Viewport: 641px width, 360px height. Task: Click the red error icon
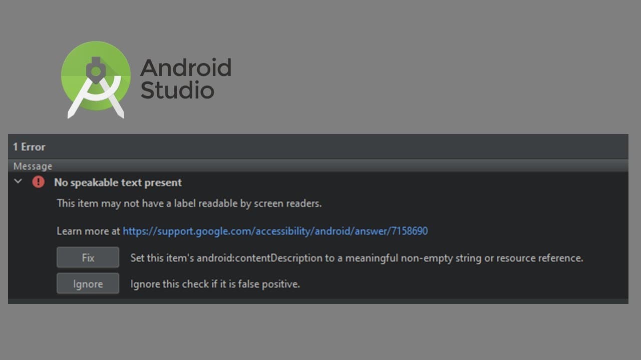[x=38, y=182]
